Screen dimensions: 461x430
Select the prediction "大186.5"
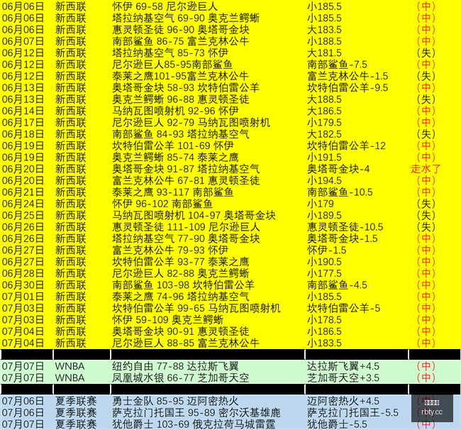(x=324, y=111)
